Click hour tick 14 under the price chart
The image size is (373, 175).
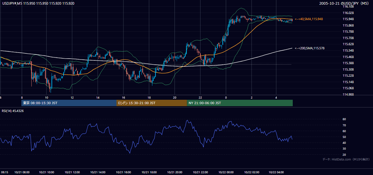(x=98, y=97)
